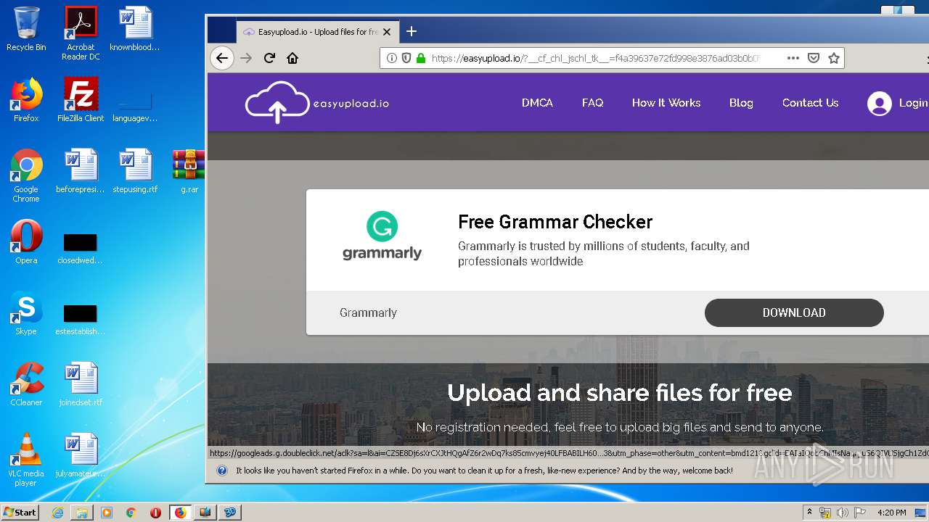
Task: Select languagev file on desktop
Action: (135, 106)
